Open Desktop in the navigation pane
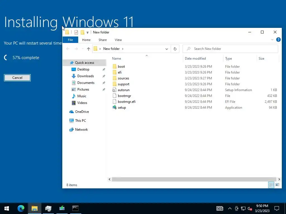Image resolution: width=286 pixels, height=214 pixels. coord(83,69)
